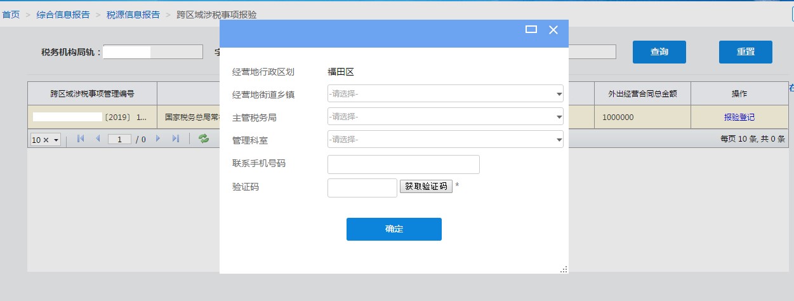The width and height of the screenshot is (794, 301).
Task: Open 经营地街道乡镇 dropdown
Action: tap(445, 94)
